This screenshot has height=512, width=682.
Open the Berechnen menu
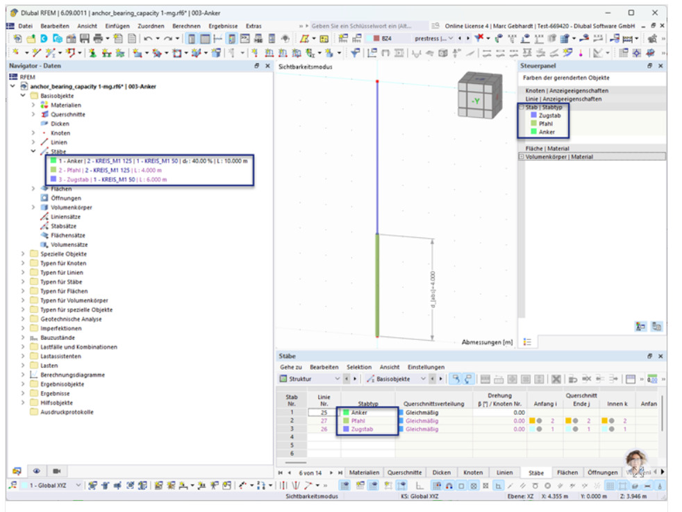pyautogui.click(x=186, y=26)
